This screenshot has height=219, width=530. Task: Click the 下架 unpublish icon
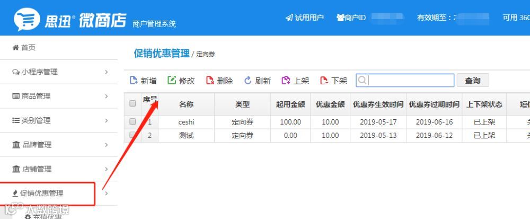pyautogui.click(x=324, y=81)
